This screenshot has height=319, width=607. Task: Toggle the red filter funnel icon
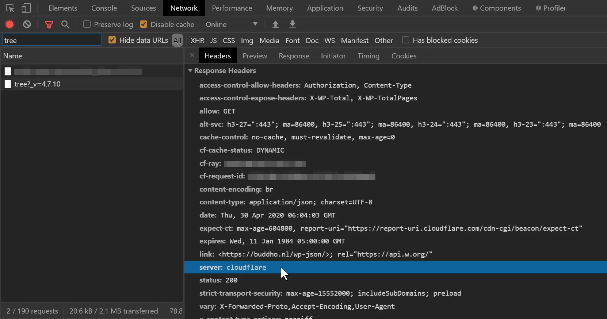tap(49, 24)
